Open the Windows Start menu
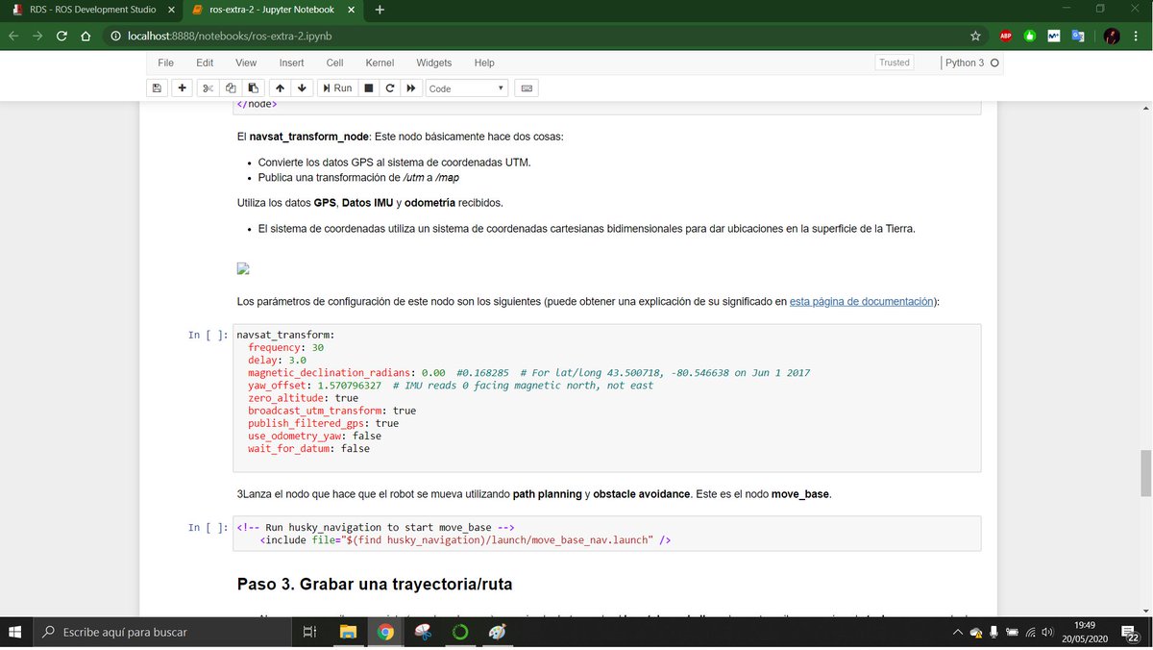The width and height of the screenshot is (1153, 650). [x=15, y=632]
